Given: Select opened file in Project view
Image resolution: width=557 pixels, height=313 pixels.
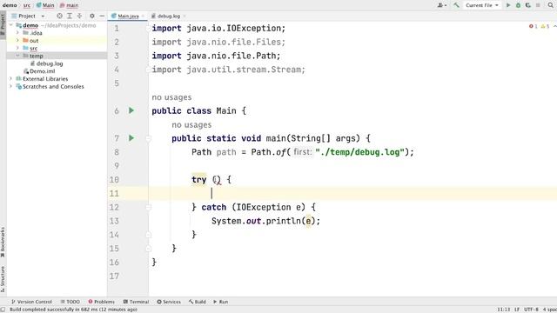Looking at the screenshot, I should click(59, 16).
